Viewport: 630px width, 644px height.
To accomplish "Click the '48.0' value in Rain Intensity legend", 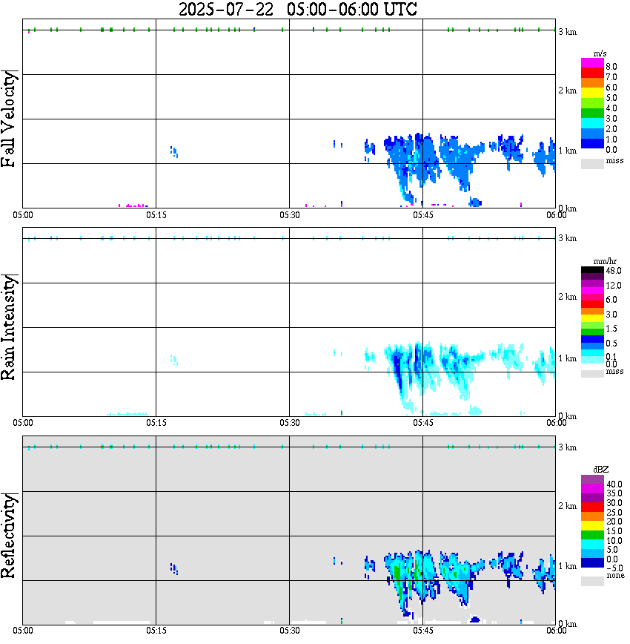I will coord(614,271).
